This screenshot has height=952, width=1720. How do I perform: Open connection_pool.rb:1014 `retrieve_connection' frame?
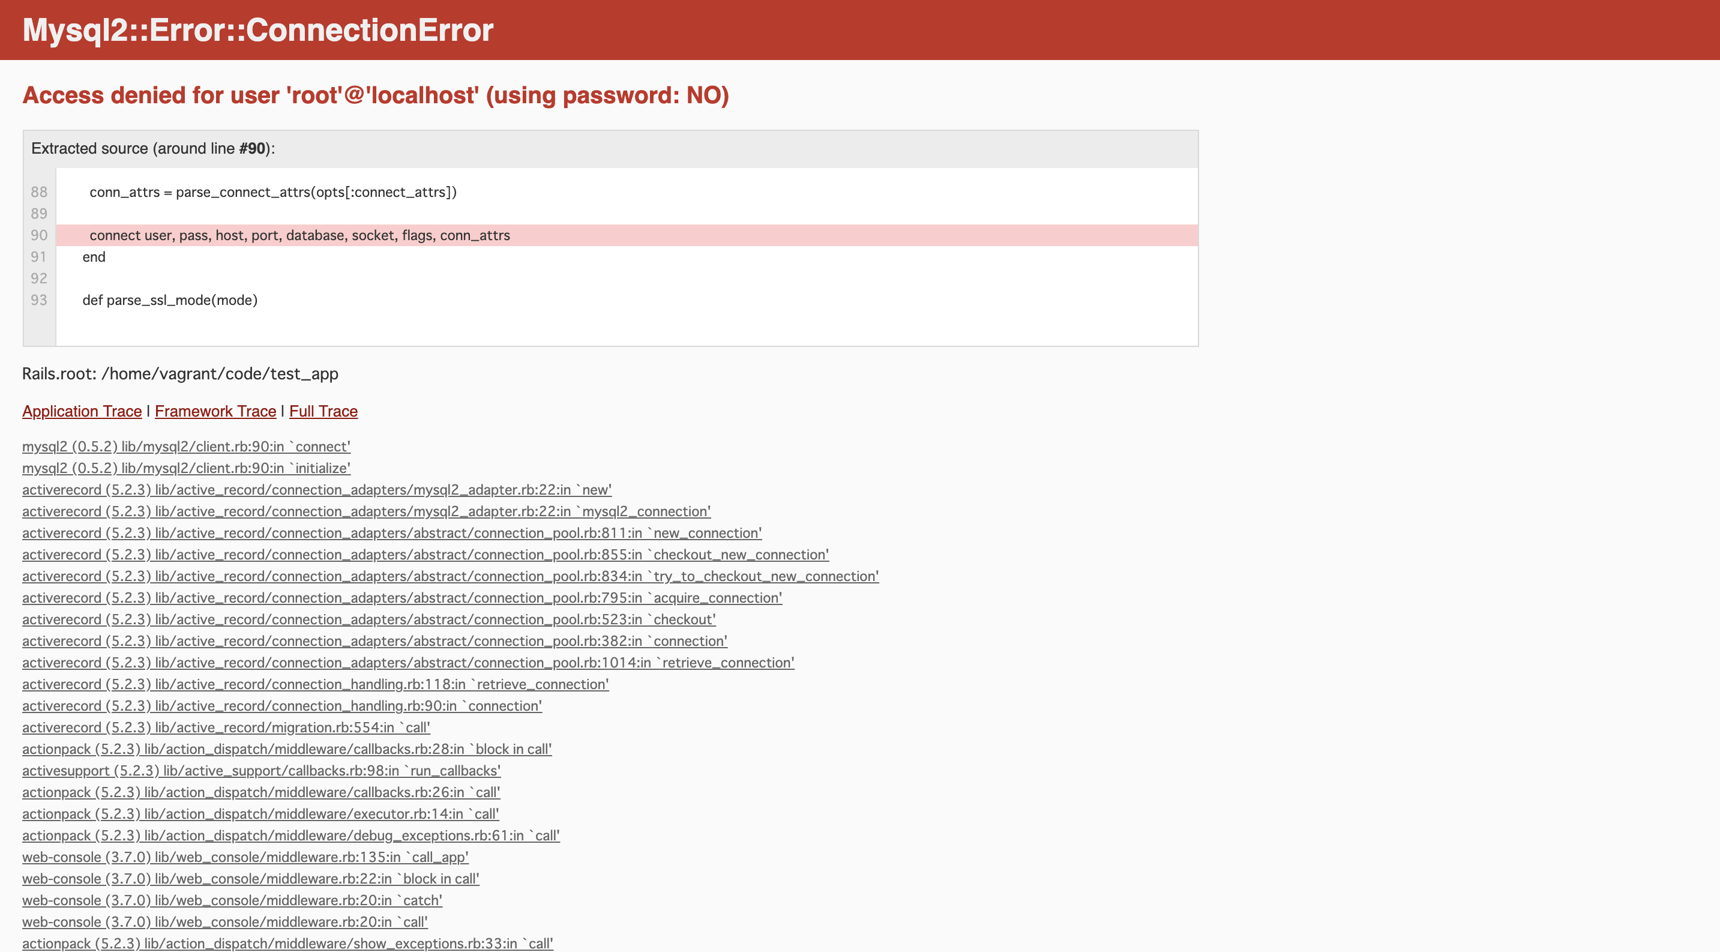point(408,663)
